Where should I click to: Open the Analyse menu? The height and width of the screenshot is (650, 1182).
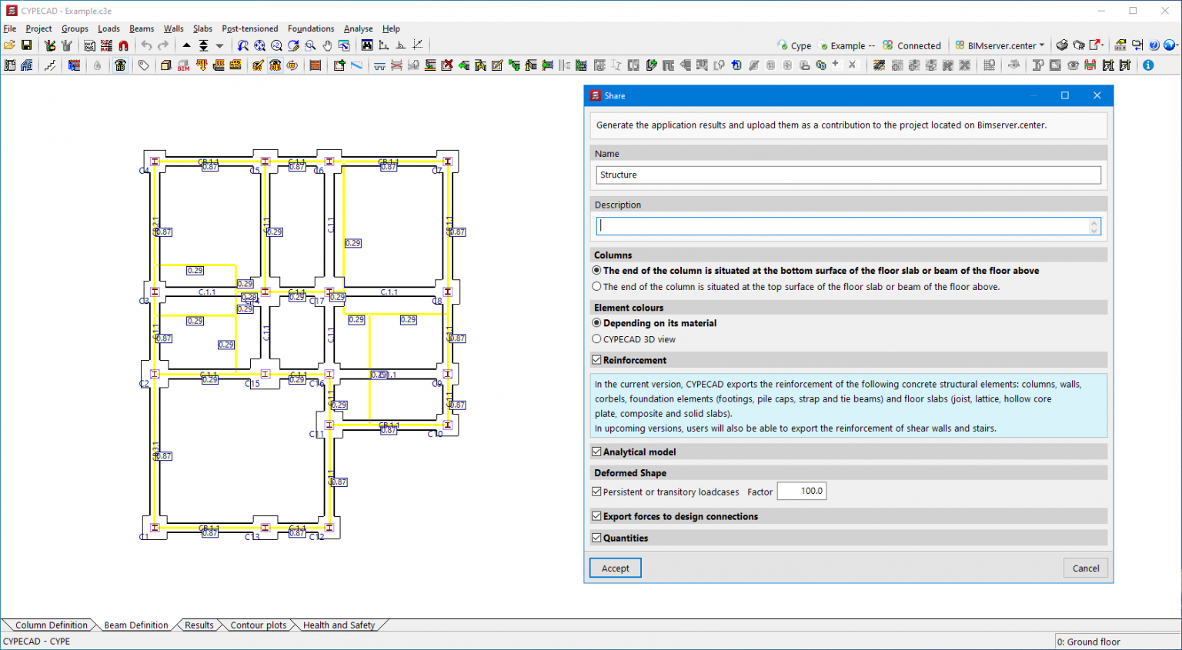[359, 28]
